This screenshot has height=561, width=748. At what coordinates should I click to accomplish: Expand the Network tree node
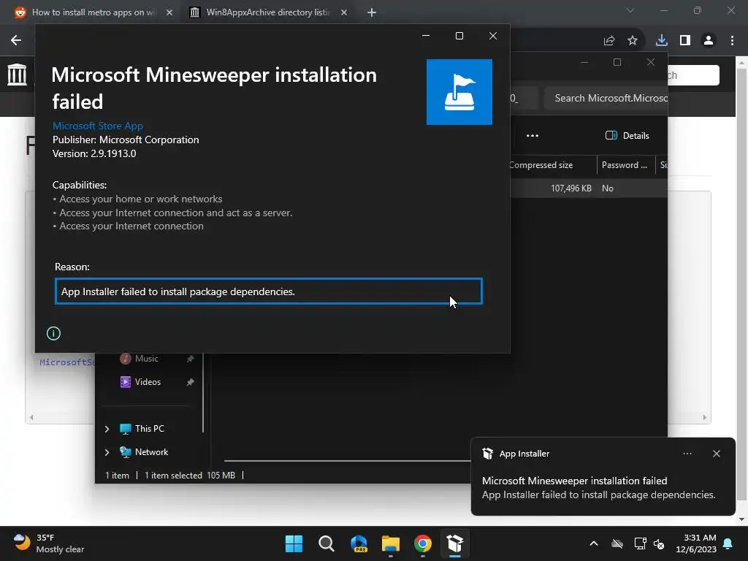point(107,452)
